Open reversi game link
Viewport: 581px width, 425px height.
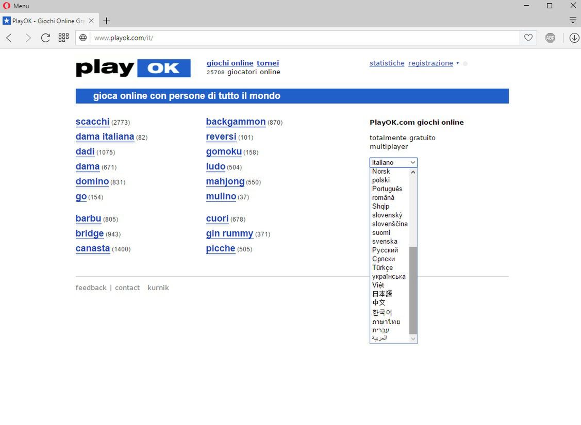tap(221, 136)
